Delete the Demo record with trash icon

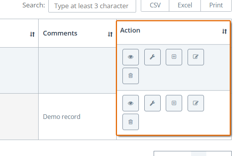click(x=131, y=122)
